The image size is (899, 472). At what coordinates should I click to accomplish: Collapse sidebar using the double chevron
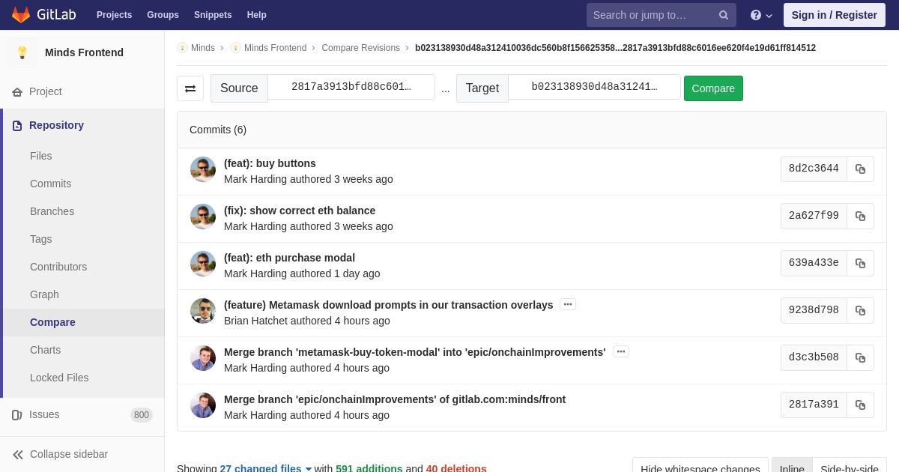[18, 454]
